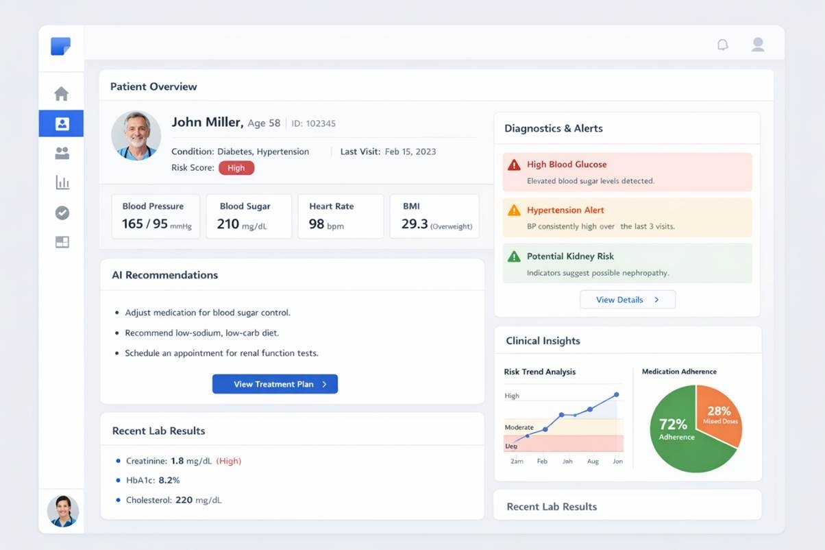Click the High Blood Glucose warning icon
825x550 pixels.
(x=514, y=165)
